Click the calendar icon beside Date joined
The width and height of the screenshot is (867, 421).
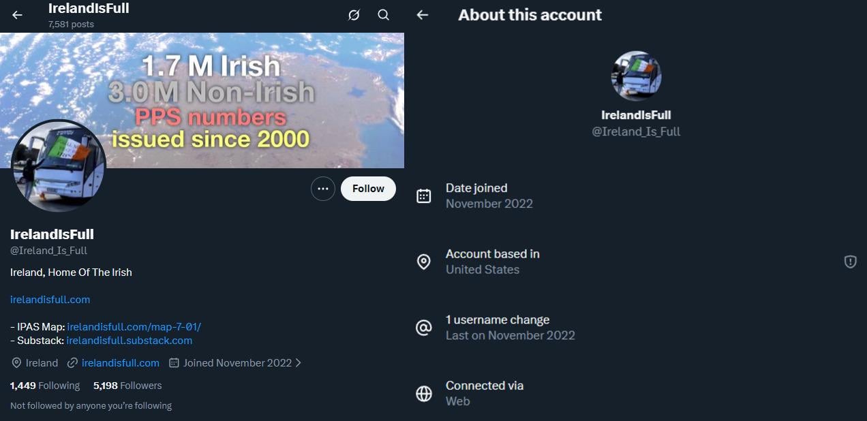click(x=424, y=196)
